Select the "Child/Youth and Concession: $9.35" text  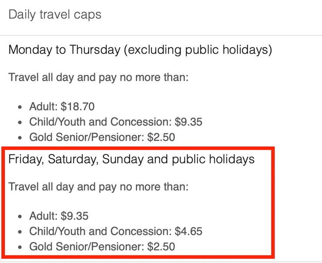pos(116,122)
